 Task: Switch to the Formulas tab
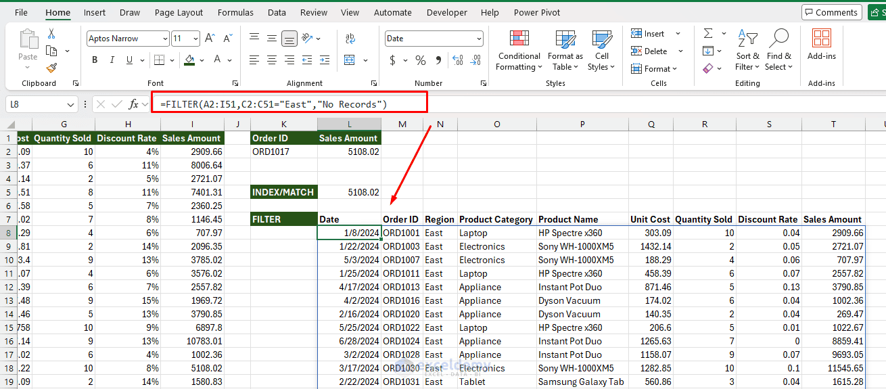[x=236, y=12]
